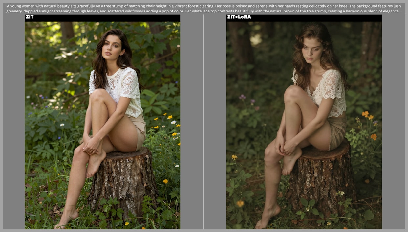
Task: Click the yellow flower beside left stump
Action: [165, 181]
